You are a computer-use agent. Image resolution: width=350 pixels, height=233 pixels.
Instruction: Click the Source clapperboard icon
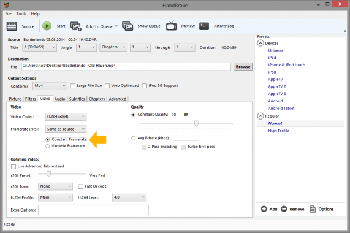click(x=12, y=26)
